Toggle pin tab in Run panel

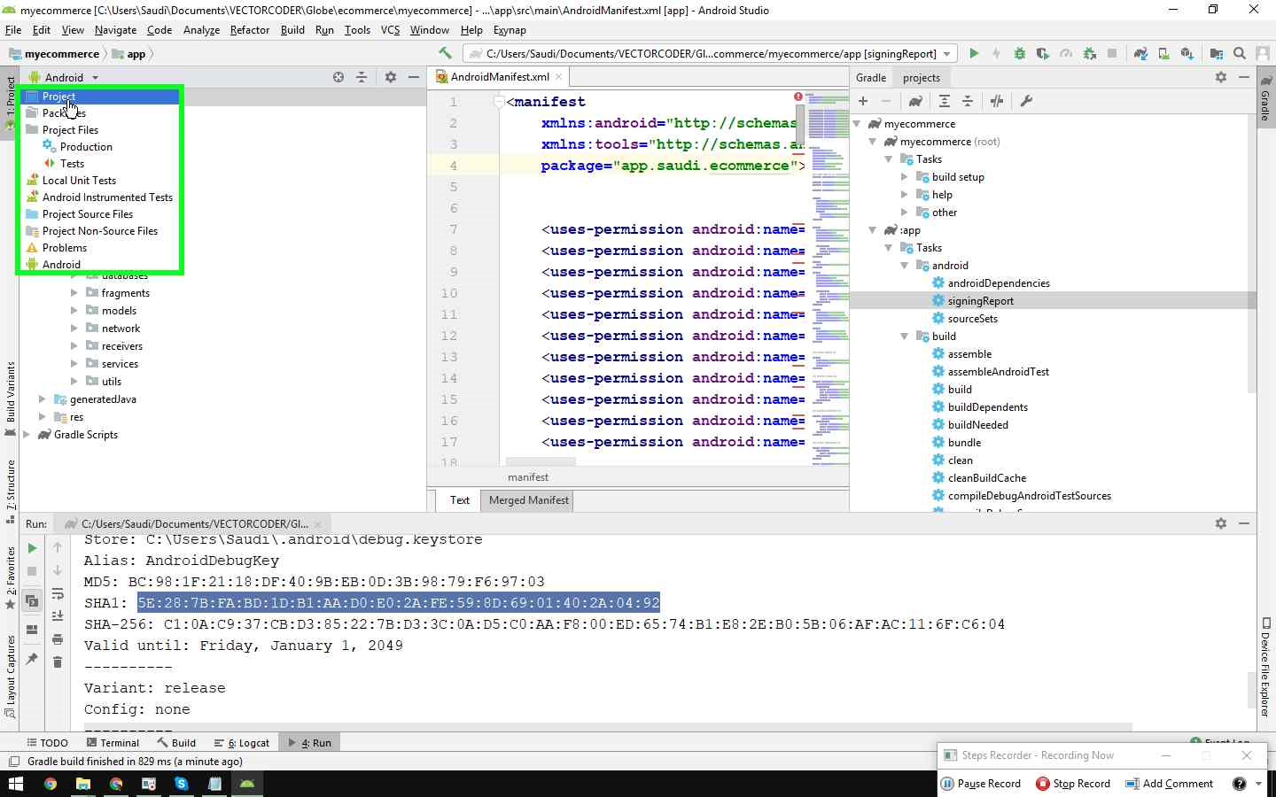click(x=32, y=659)
